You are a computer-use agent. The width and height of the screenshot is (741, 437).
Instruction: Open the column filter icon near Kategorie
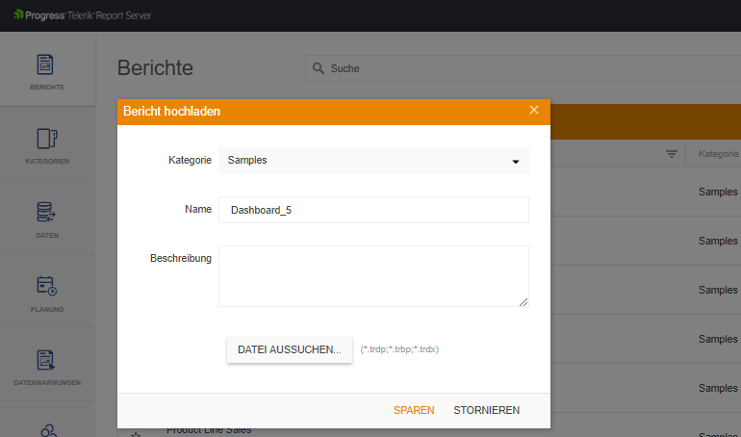pos(672,154)
